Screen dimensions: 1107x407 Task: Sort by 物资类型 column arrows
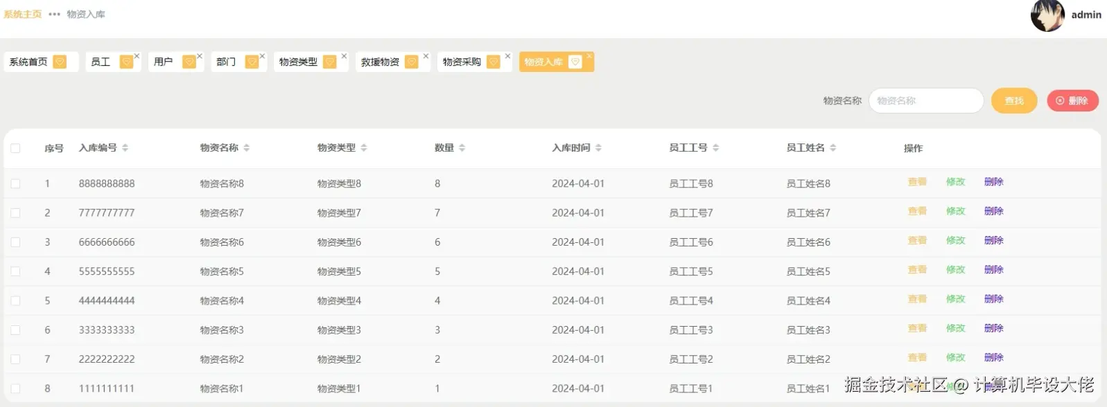click(x=363, y=147)
